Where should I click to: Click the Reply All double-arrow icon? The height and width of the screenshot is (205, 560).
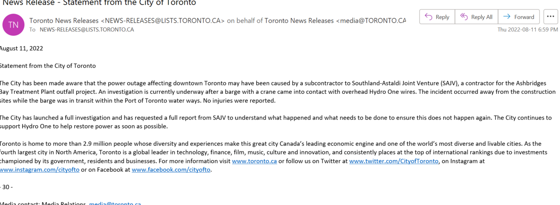463,17
